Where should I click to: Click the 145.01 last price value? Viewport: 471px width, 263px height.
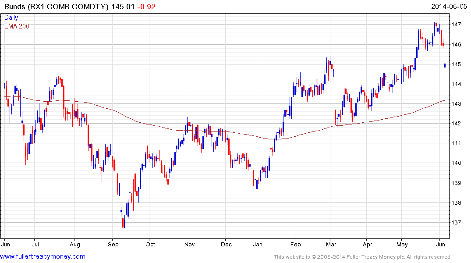pyautogui.click(x=123, y=7)
